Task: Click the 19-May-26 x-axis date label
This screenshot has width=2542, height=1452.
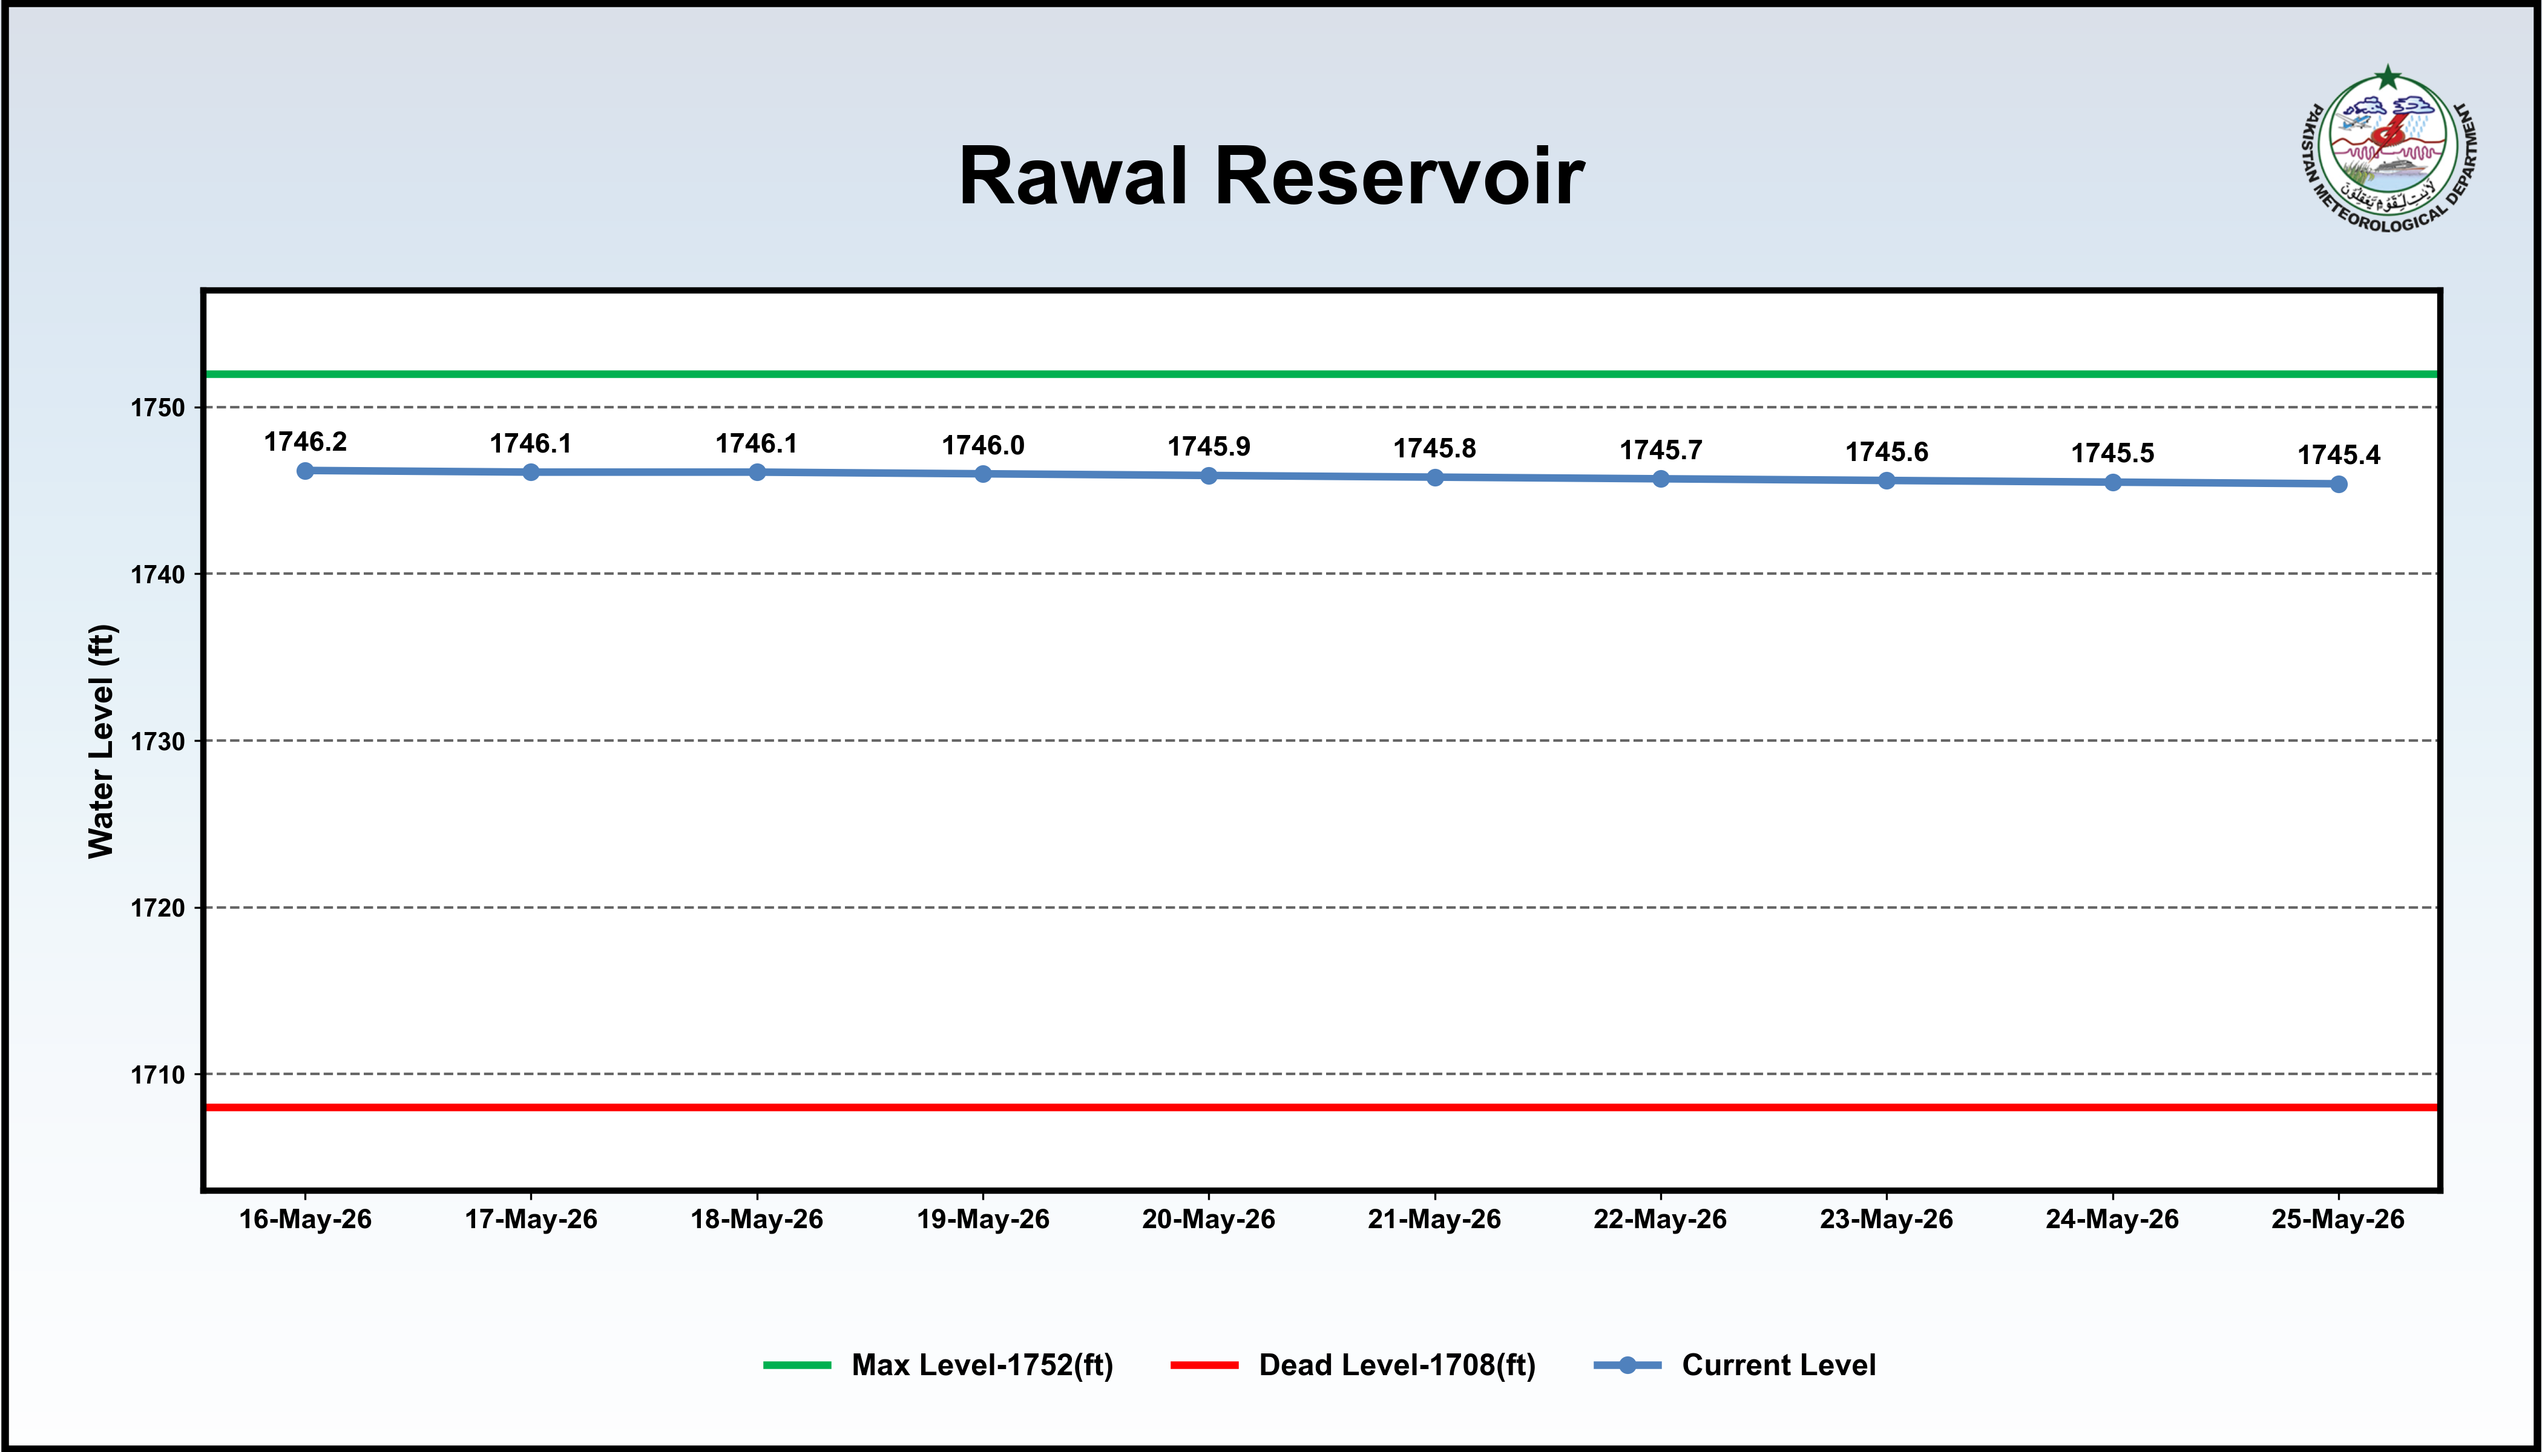Action: pyautogui.click(x=983, y=1220)
